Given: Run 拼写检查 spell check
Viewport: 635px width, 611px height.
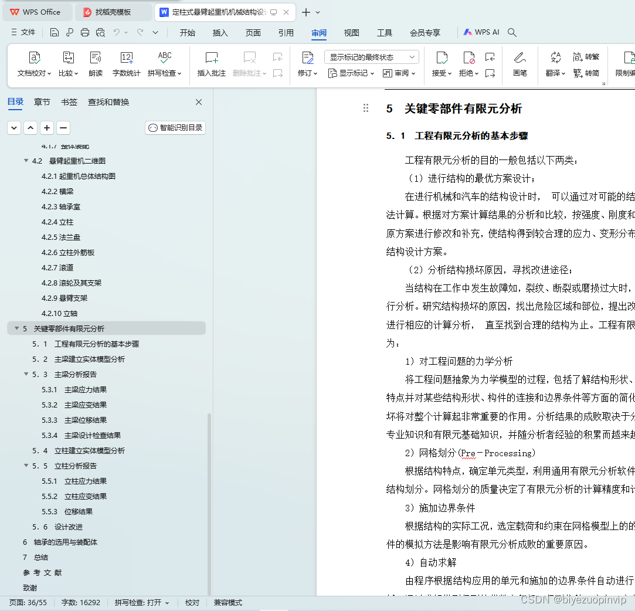Looking at the screenshot, I should (164, 64).
